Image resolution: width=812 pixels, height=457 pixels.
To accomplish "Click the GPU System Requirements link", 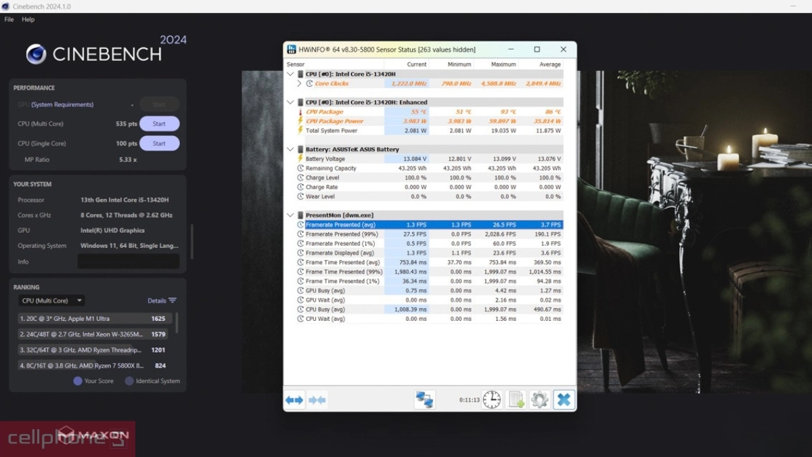I will 62,105.
